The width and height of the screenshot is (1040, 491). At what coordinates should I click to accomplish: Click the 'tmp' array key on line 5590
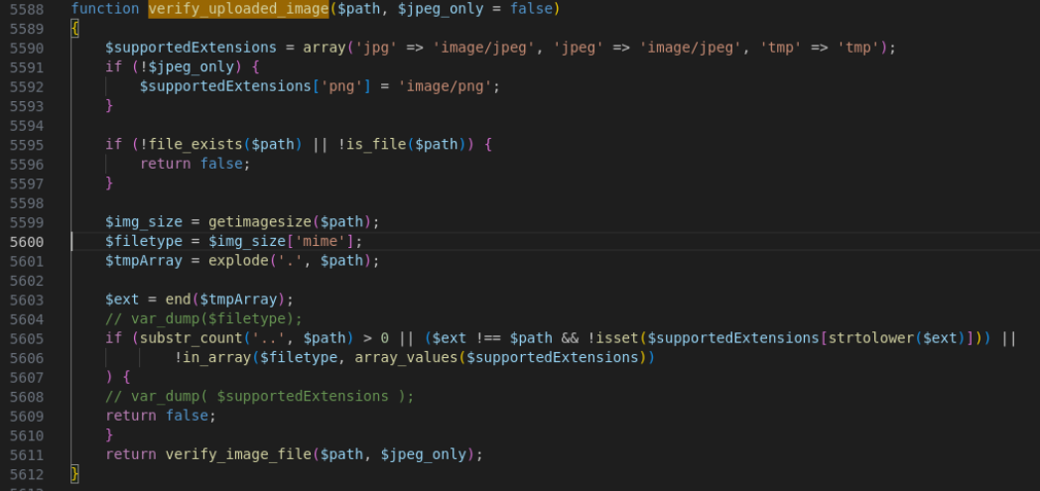point(781,48)
